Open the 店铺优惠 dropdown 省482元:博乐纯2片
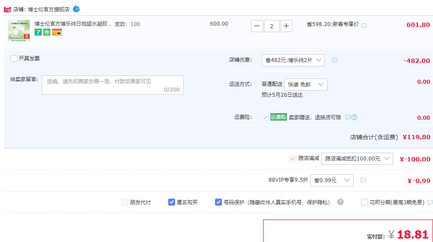 point(293,60)
